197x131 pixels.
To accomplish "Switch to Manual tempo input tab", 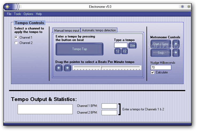I will [67, 30].
